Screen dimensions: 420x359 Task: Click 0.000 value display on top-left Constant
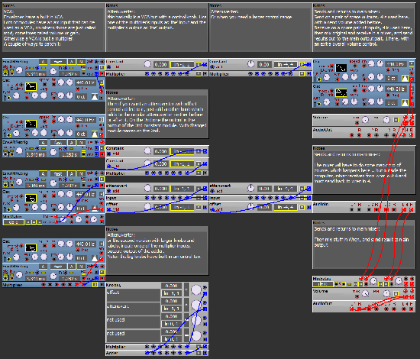point(160,65)
